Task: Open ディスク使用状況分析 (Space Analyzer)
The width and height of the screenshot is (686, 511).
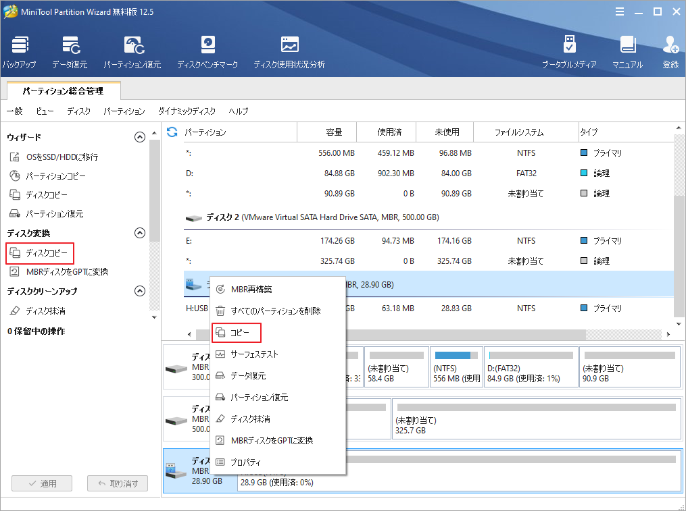Action: coord(289,53)
